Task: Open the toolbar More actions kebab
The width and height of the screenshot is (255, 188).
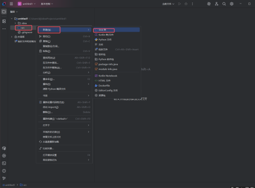Action: pyautogui.click(x=192, y=4)
